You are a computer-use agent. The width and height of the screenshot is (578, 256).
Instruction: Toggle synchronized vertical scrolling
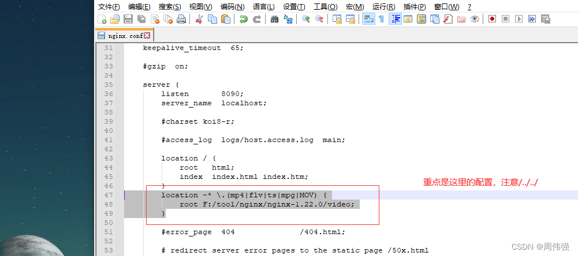[337, 19]
